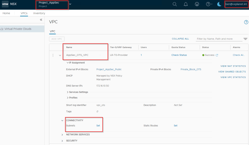Open Private_Block_OTS link

coord(191,69)
